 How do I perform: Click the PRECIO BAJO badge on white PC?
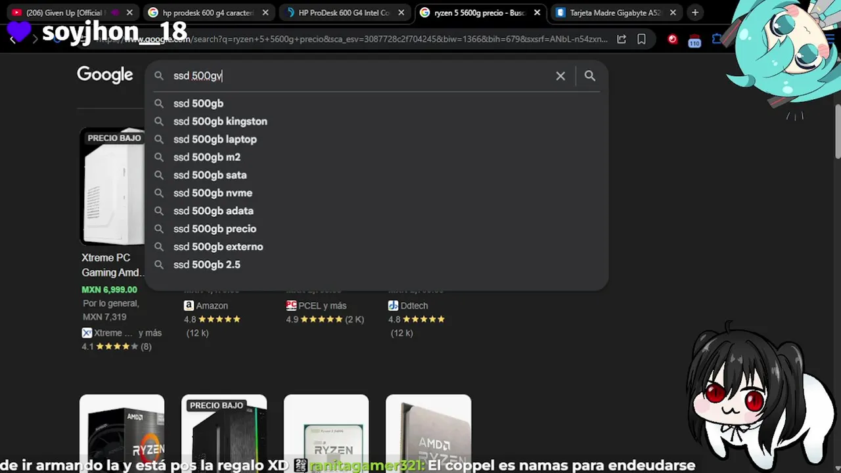pos(114,138)
